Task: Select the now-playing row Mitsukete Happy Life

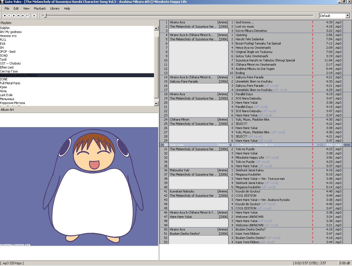Action: click(x=256, y=145)
